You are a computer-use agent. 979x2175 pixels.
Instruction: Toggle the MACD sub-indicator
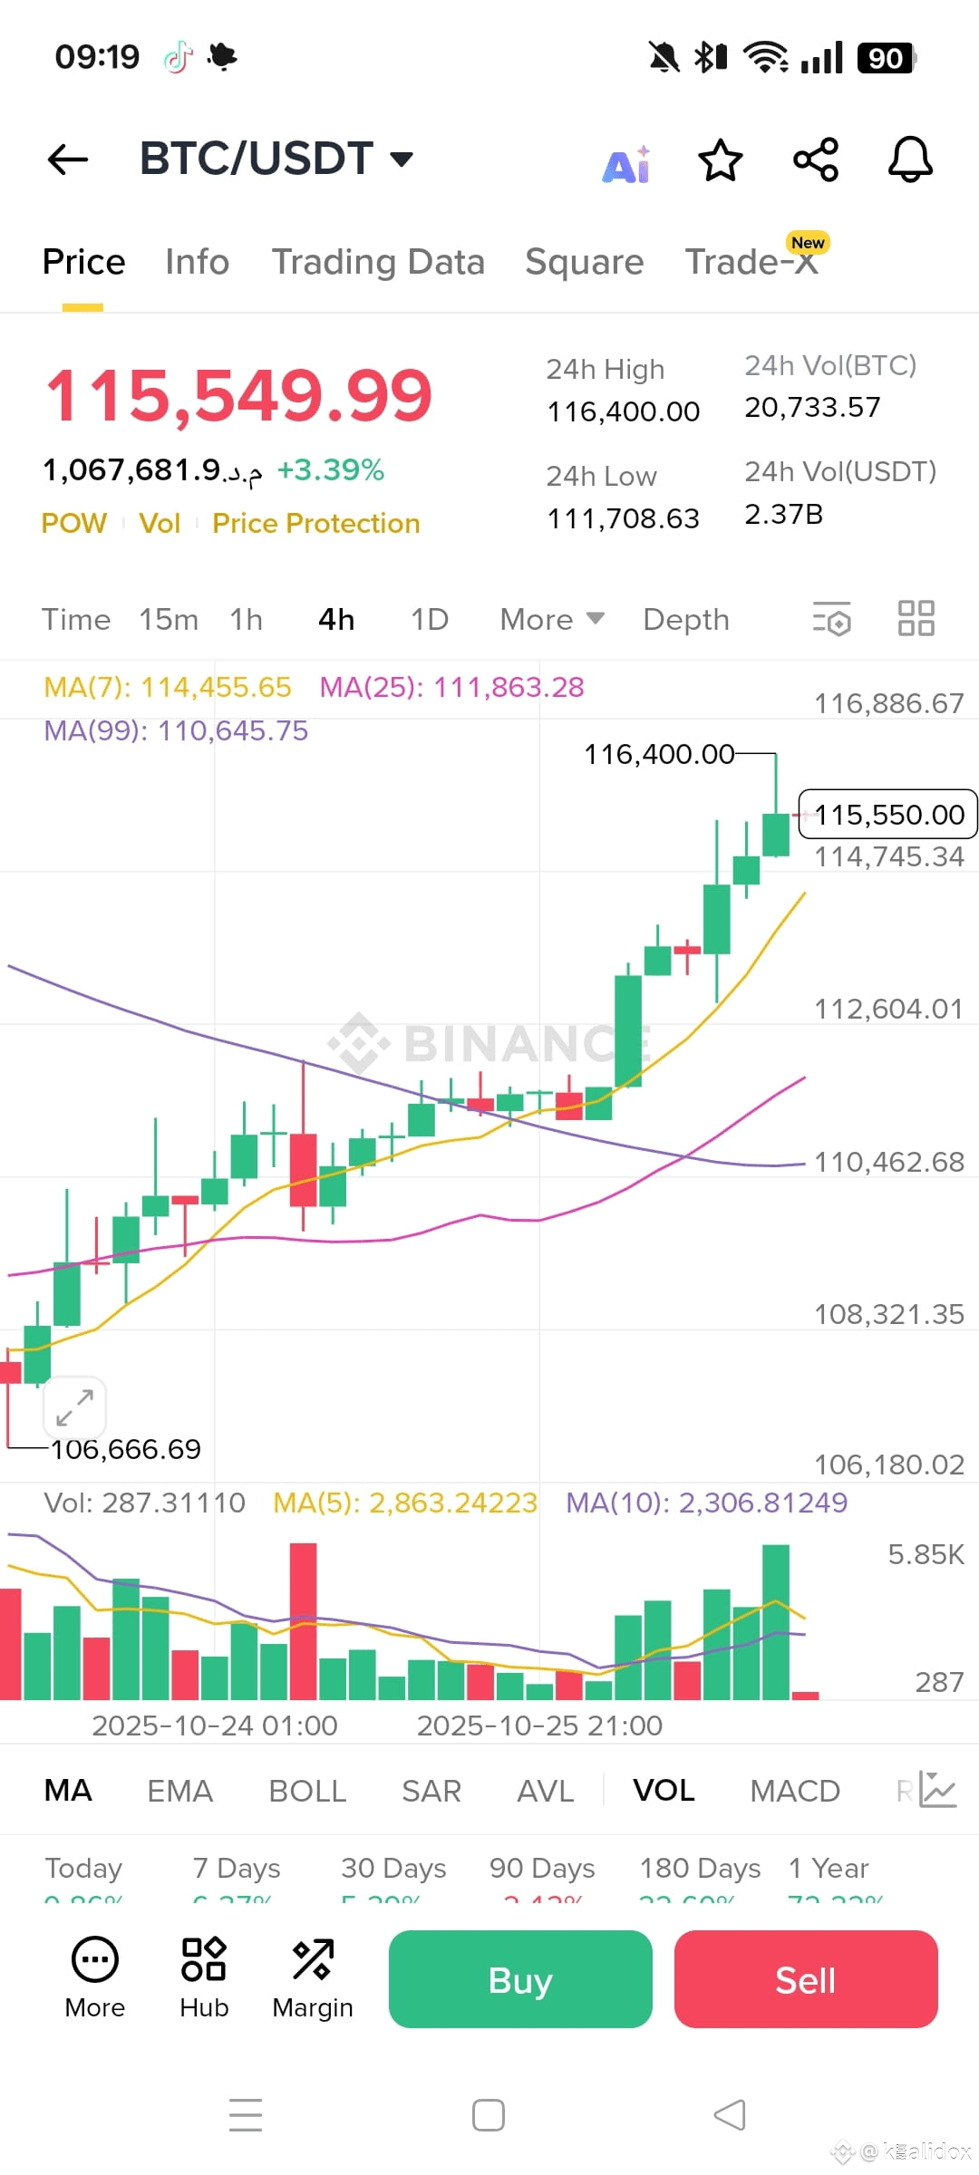coord(795,1790)
